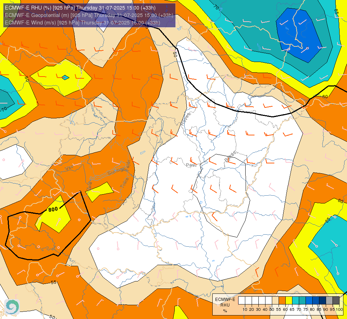Select the ECMWF-E Wind title line
347x319 pixels.
(x=82, y=23)
